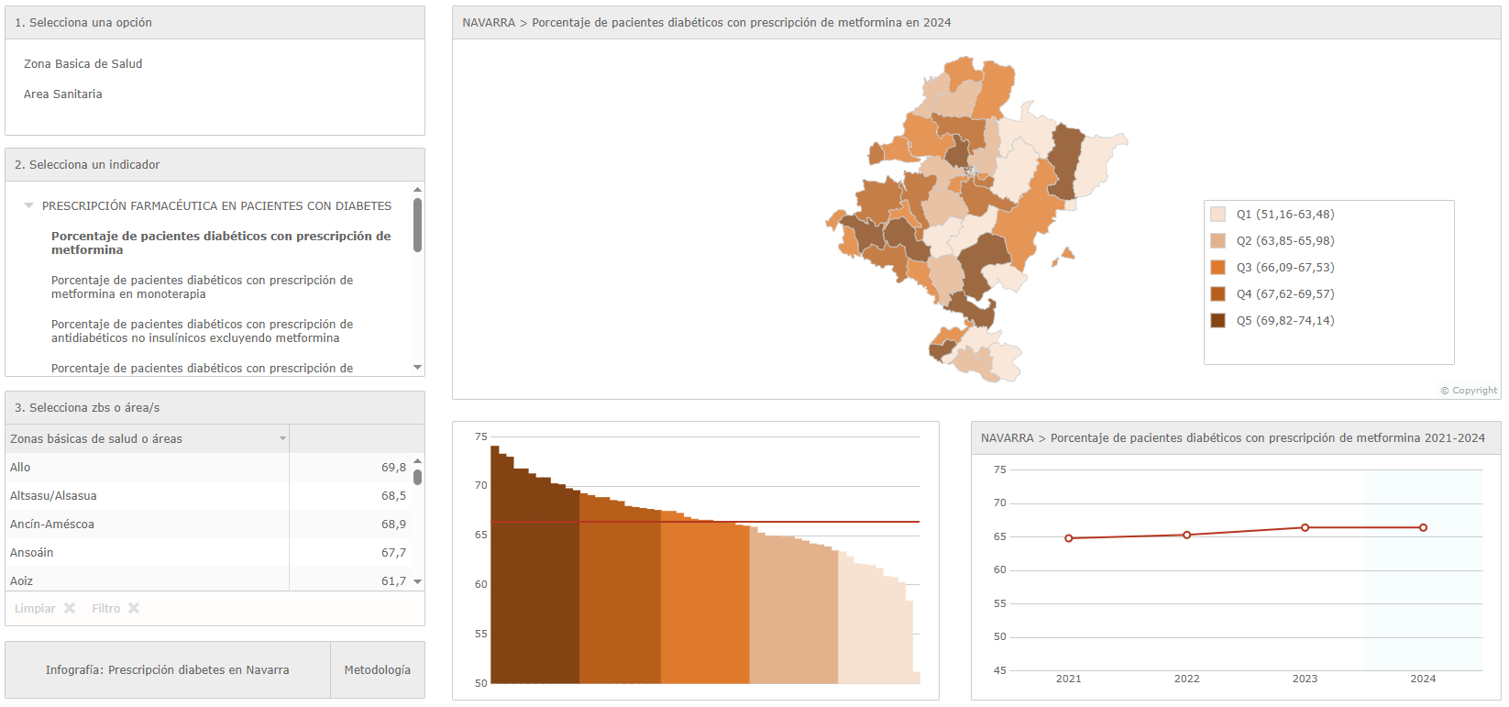Toggle Q5 legend color swatch
This screenshot has height=707, width=1509.
pos(1217,321)
